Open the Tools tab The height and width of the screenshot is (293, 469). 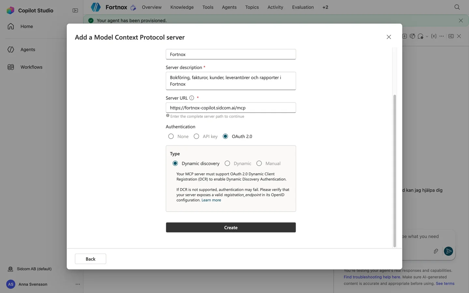pos(208,7)
